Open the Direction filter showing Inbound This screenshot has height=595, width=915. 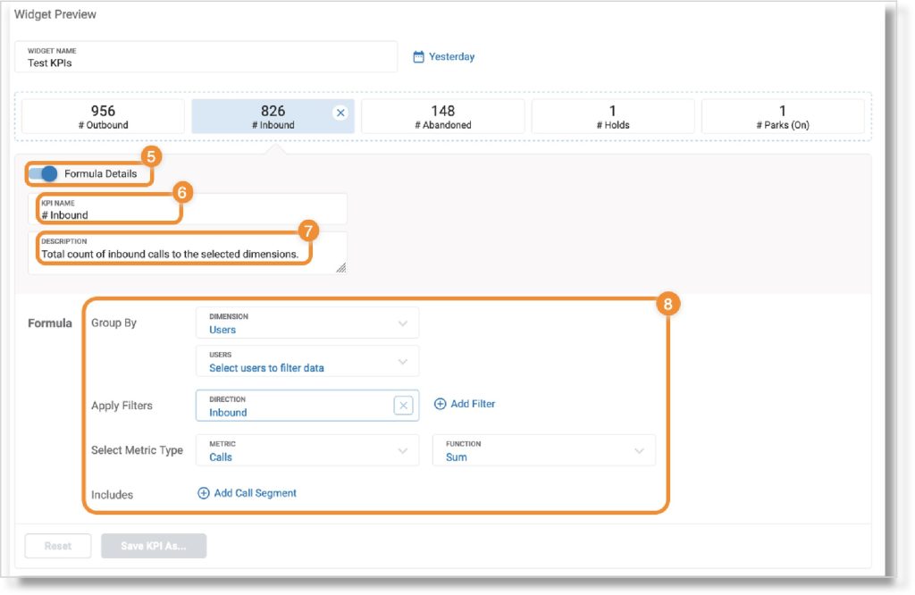point(307,406)
